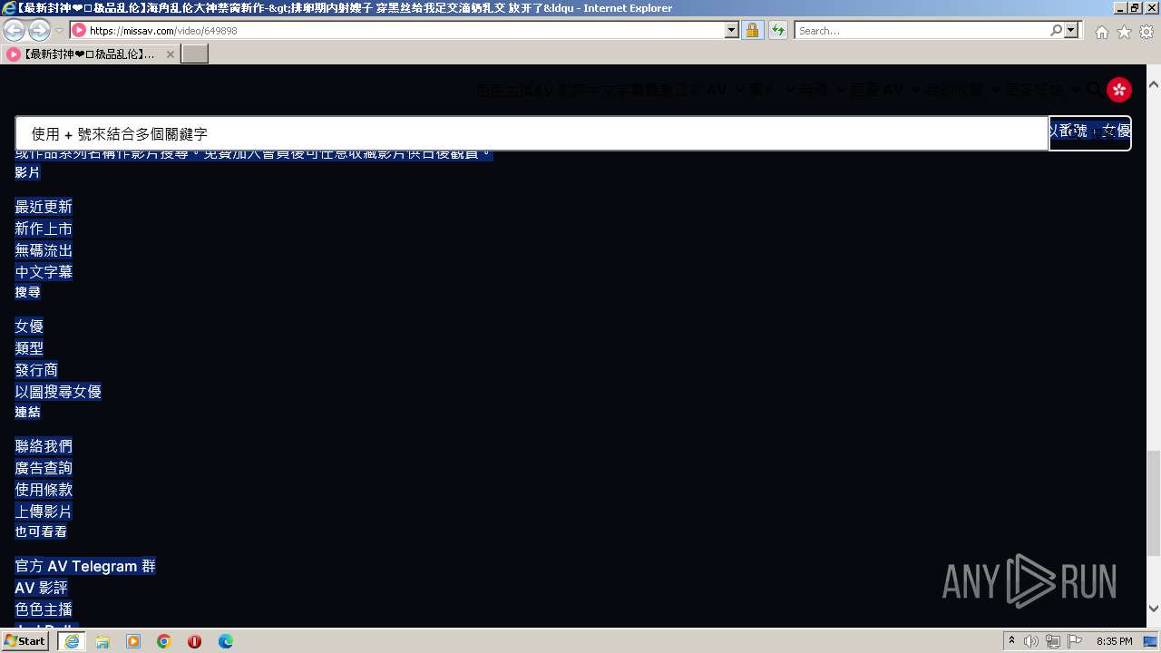The height and width of the screenshot is (653, 1161).
Task: Open the 官方 AV Telegram 群 link
Action: pyautogui.click(x=85, y=566)
